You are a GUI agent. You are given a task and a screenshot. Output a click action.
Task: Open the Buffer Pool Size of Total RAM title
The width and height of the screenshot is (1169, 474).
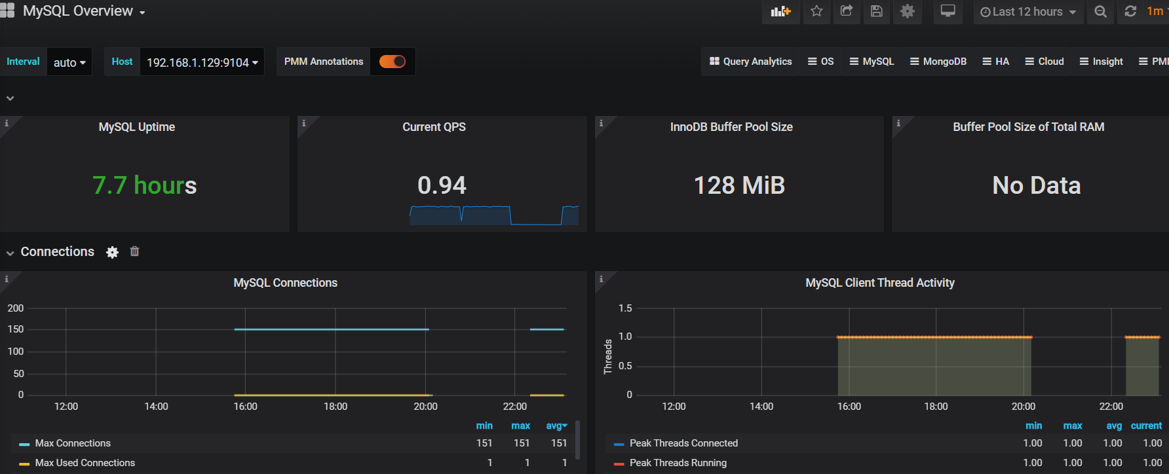[1029, 127]
